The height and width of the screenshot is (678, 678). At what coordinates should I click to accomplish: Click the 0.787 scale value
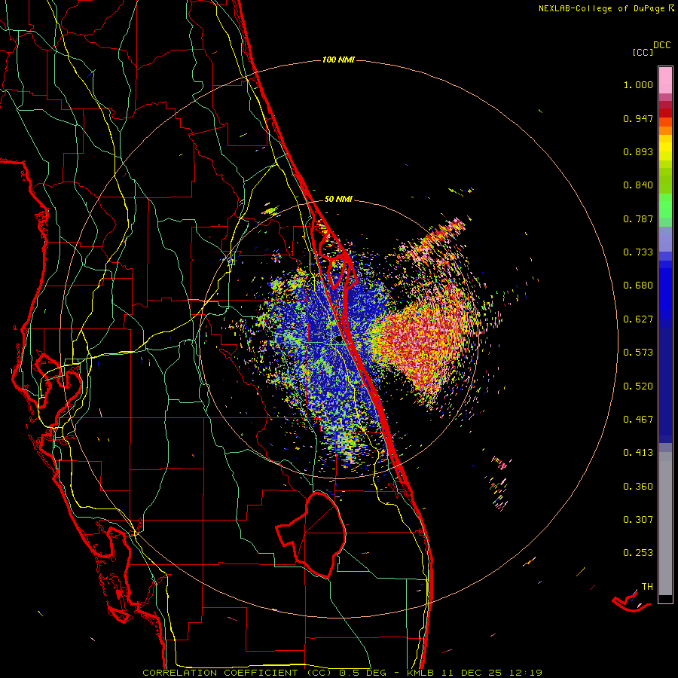tap(638, 218)
